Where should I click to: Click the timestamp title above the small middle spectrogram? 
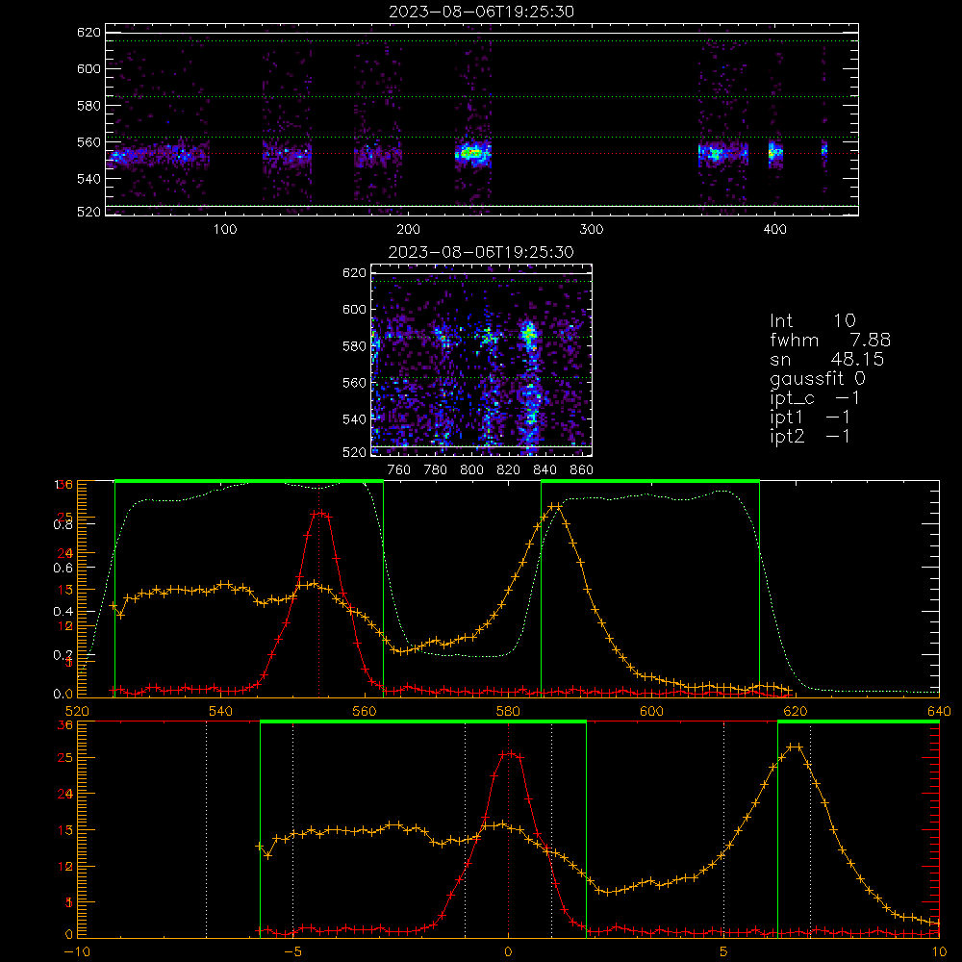click(x=481, y=252)
